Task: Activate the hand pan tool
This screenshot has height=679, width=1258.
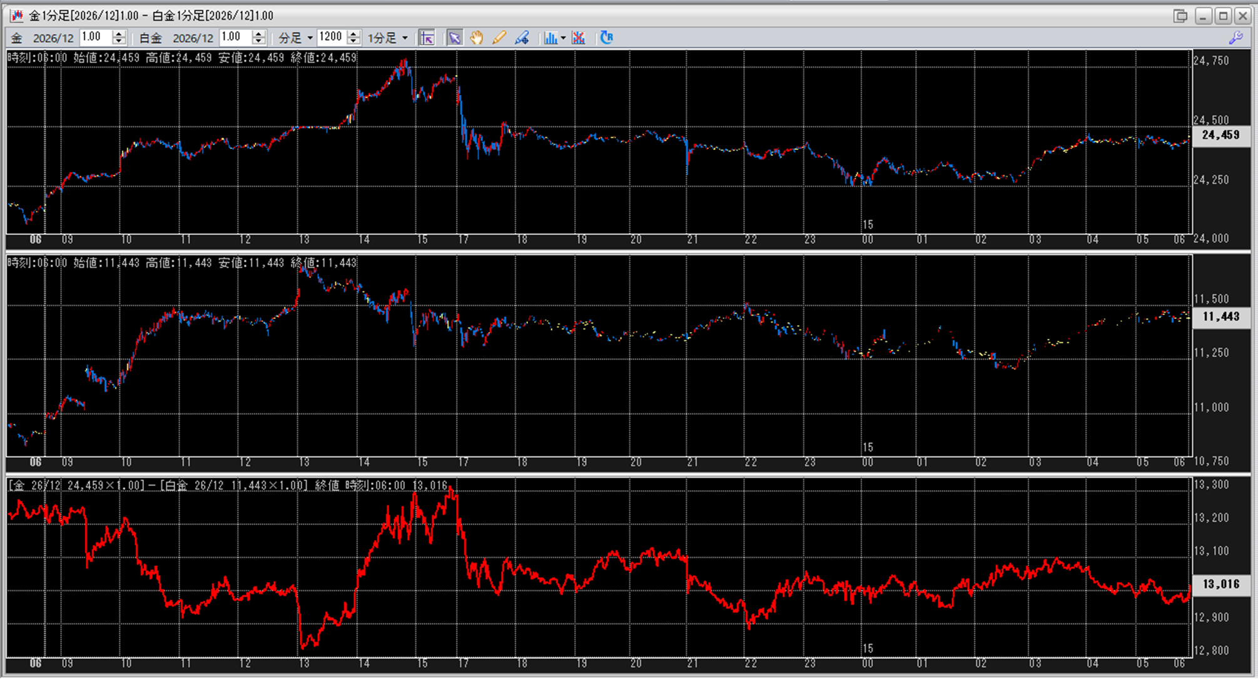Action: (477, 38)
